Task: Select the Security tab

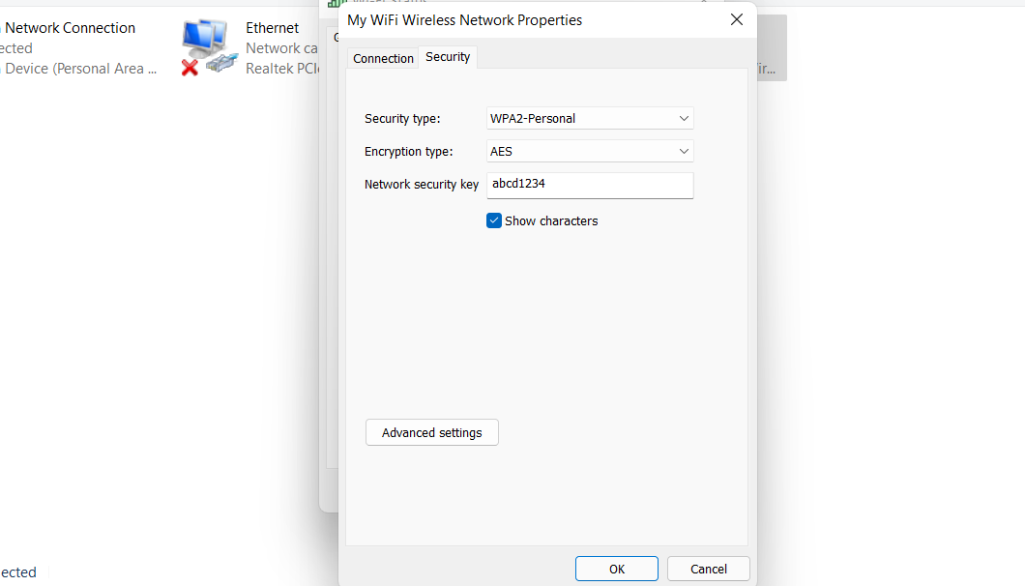Action: click(x=447, y=56)
